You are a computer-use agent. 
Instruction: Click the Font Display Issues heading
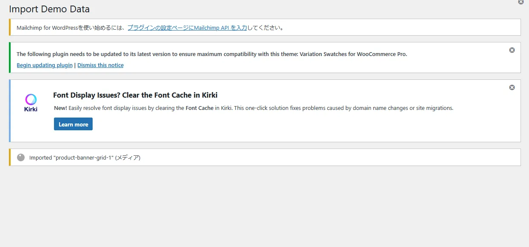[135, 95]
